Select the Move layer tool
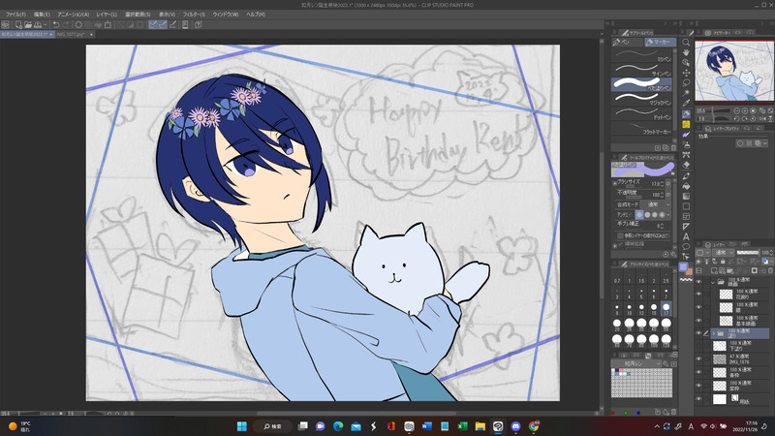 click(x=686, y=73)
